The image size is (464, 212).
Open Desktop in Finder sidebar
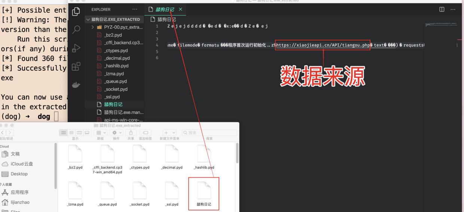point(15,174)
